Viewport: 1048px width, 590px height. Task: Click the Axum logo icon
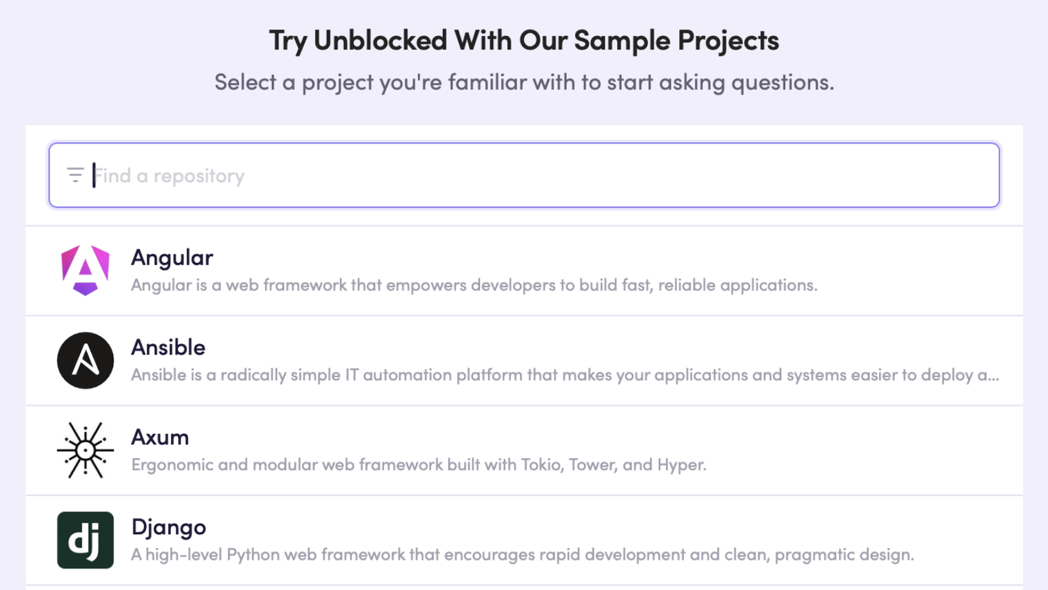pos(85,450)
